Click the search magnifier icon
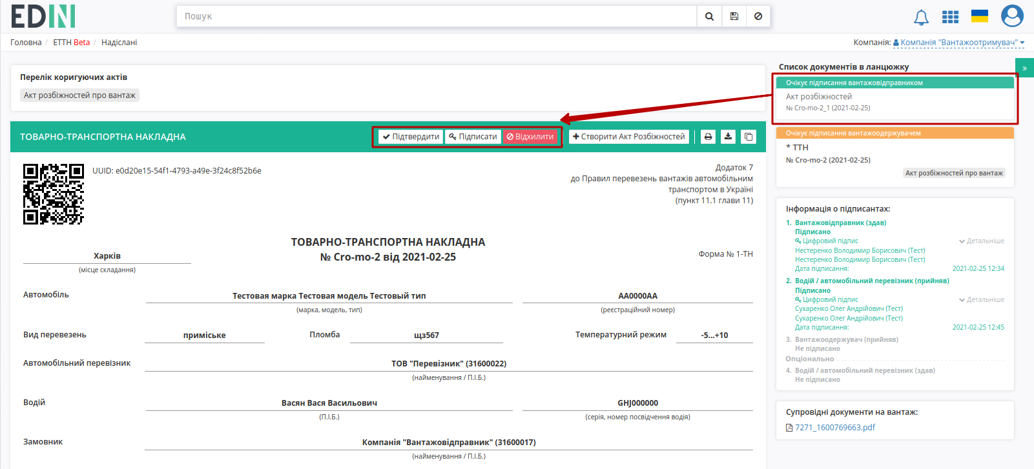Image resolution: width=1034 pixels, height=469 pixels. pyautogui.click(x=709, y=16)
